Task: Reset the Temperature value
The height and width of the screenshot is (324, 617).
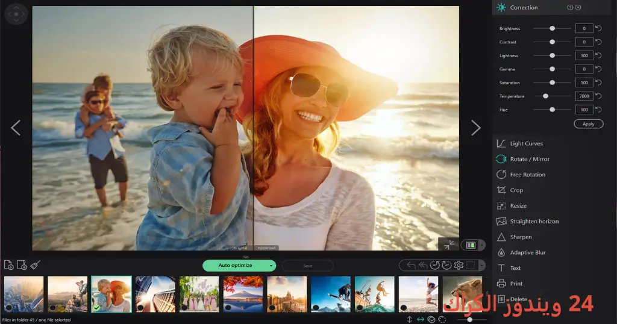Action: pyautogui.click(x=598, y=96)
